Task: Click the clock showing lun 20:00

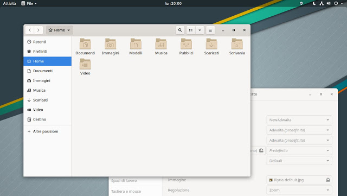Action: 173,3
